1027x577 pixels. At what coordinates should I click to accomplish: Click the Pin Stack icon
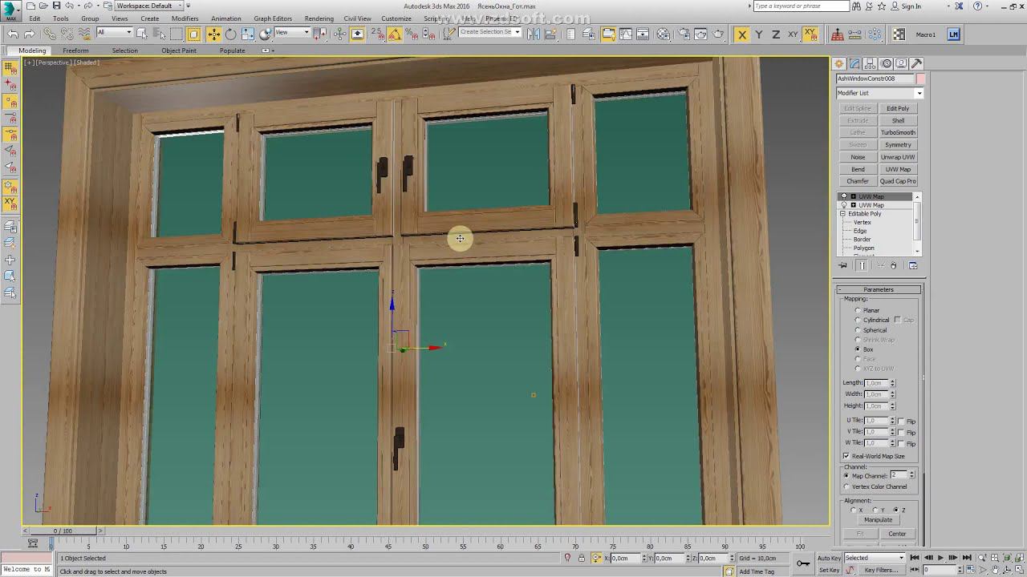[x=843, y=265]
